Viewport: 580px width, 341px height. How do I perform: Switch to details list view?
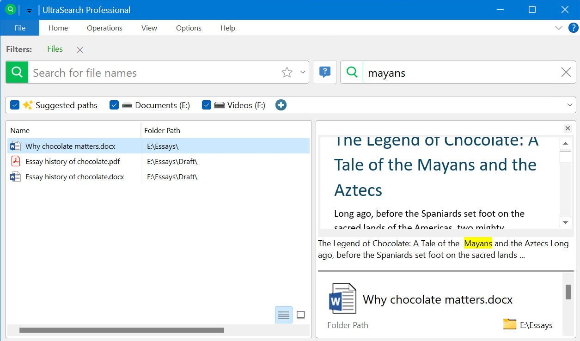coord(283,315)
